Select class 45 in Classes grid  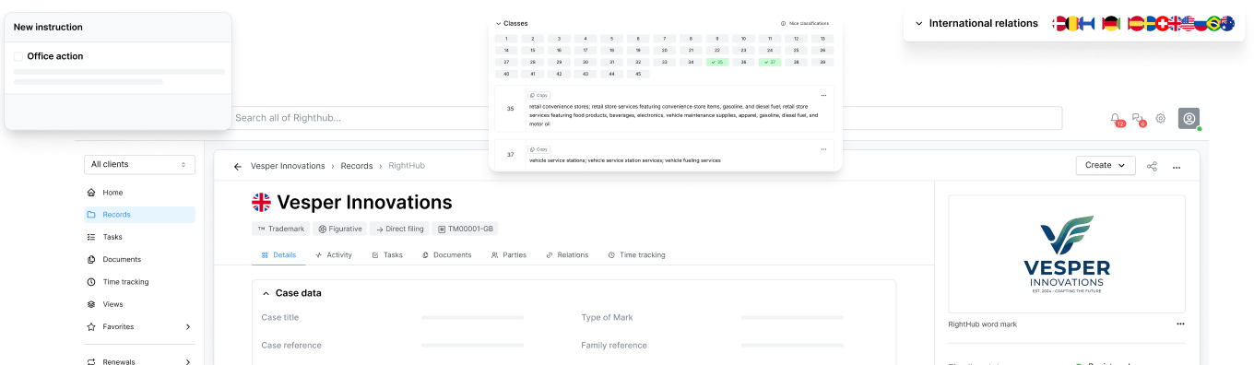(638, 74)
